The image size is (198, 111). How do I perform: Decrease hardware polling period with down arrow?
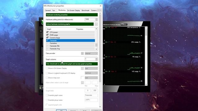[x=97, y=20]
